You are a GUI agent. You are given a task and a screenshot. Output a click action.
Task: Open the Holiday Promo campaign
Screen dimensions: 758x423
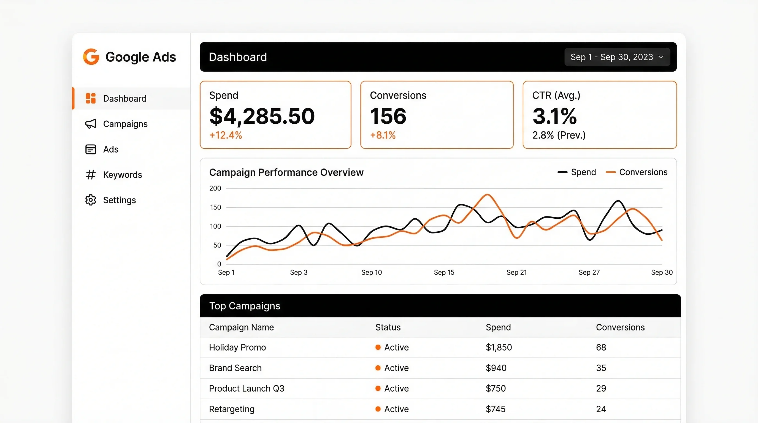pyautogui.click(x=237, y=347)
